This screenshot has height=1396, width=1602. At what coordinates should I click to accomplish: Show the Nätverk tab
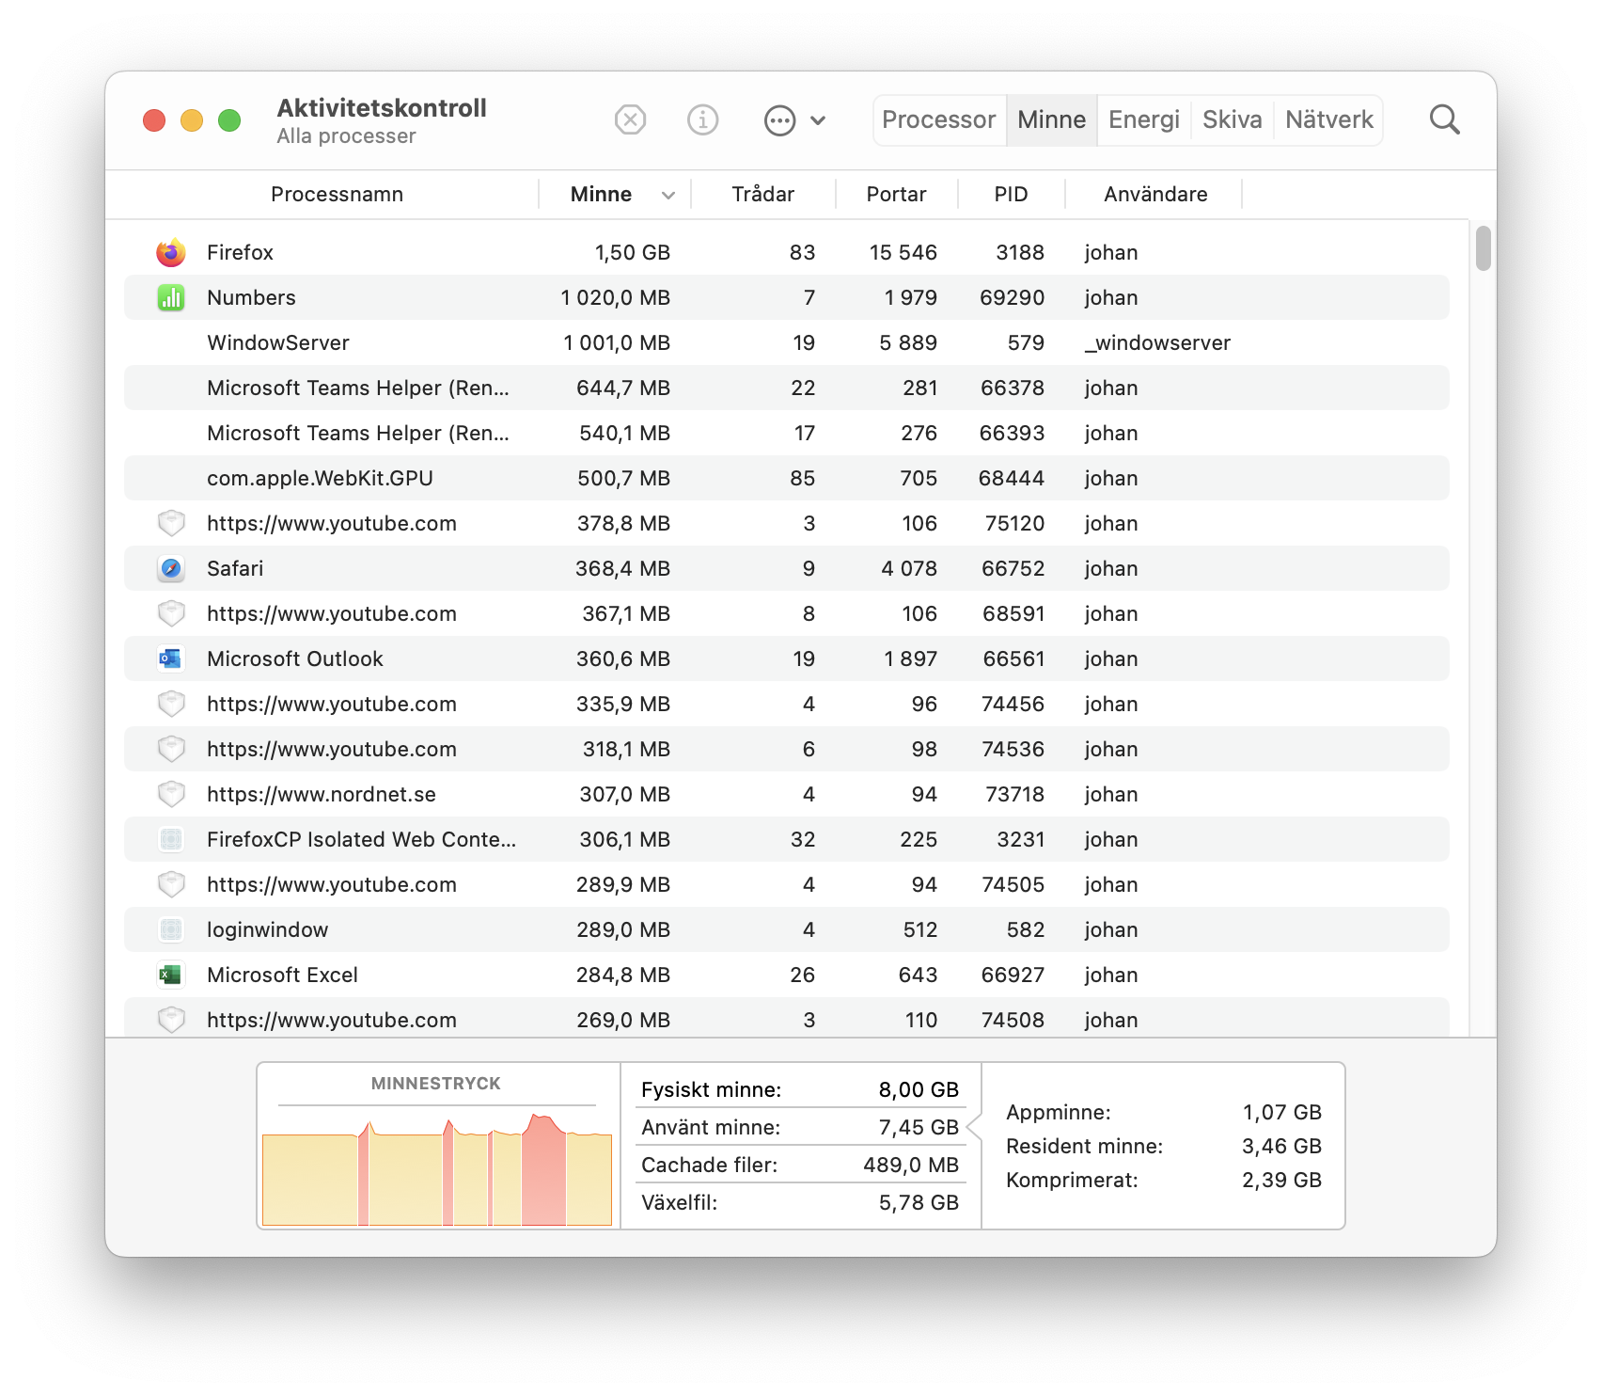pyautogui.click(x=1329, y=120)
